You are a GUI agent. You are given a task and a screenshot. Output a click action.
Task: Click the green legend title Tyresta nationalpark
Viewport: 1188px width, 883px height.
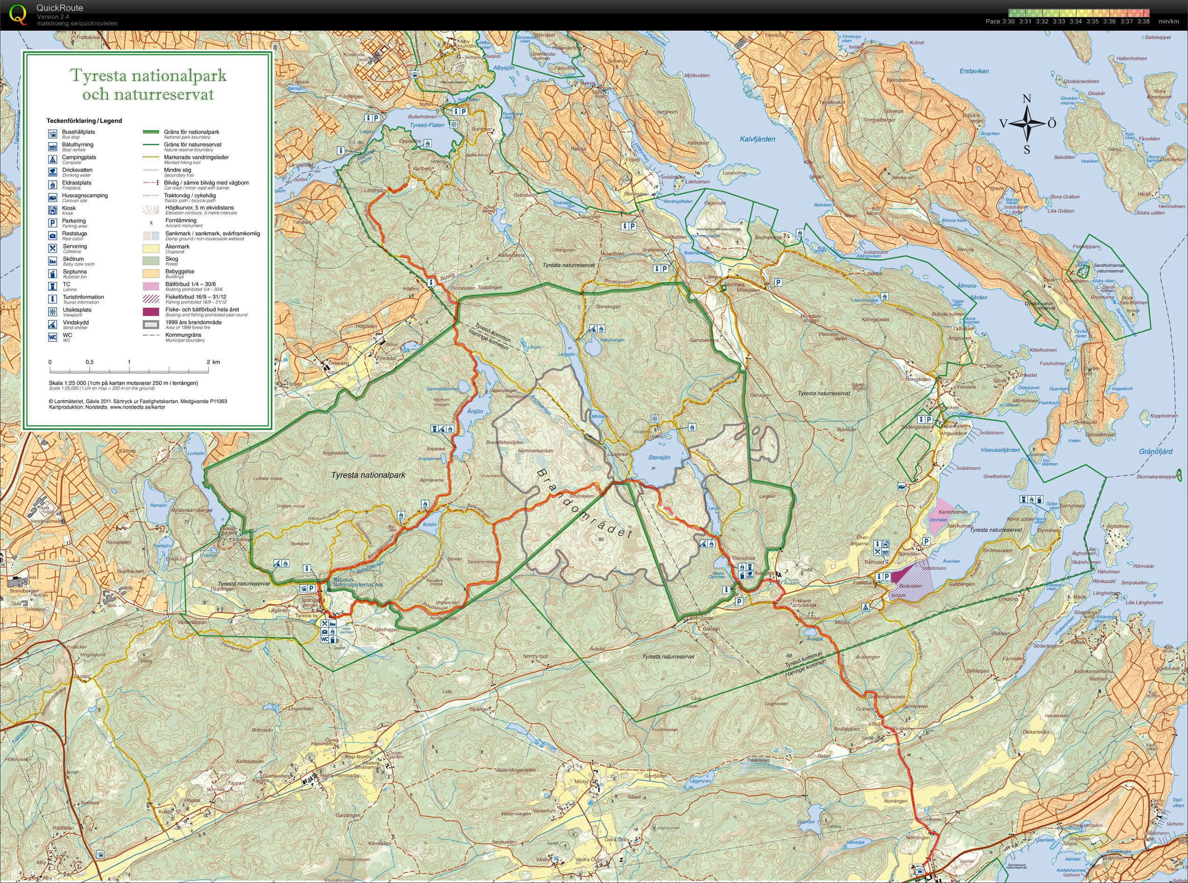coord(148,75)
